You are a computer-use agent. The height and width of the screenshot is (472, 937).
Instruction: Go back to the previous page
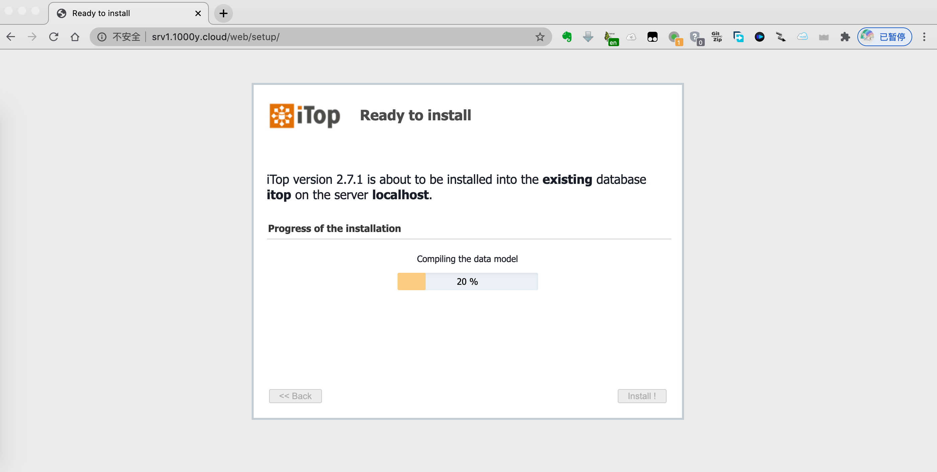point(11,37)
